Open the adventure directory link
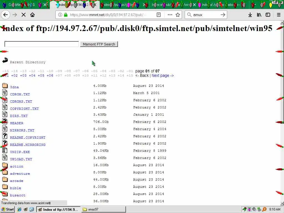 coord(20,174)
